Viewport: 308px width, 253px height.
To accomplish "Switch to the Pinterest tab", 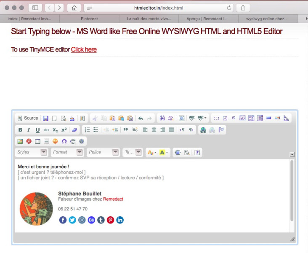I will [89, 19].
